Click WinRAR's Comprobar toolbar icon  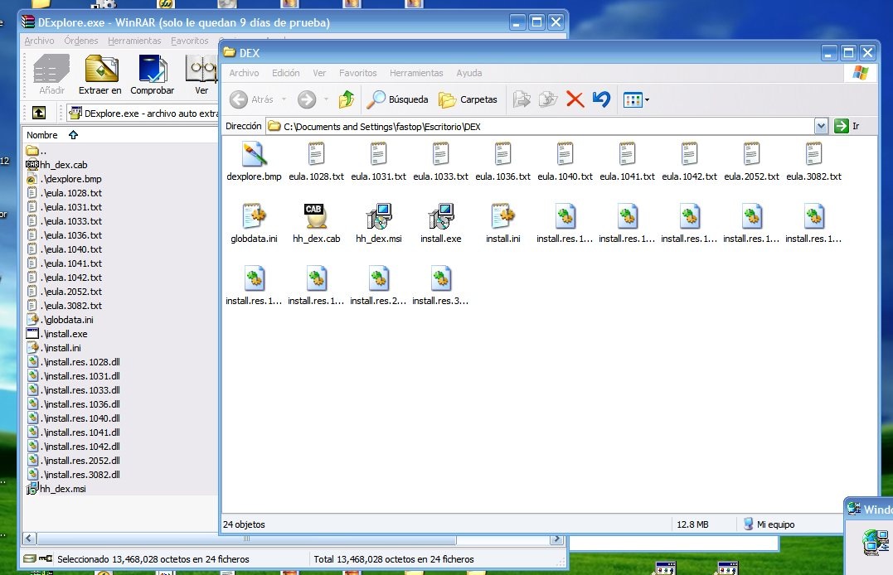tap(153, 70)
